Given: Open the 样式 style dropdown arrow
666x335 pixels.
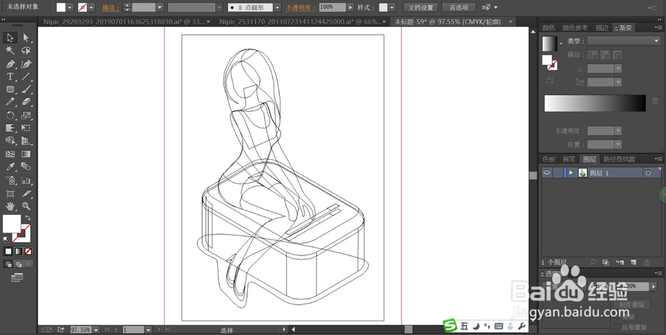Looking at the screenshot, I should point(392,7).
